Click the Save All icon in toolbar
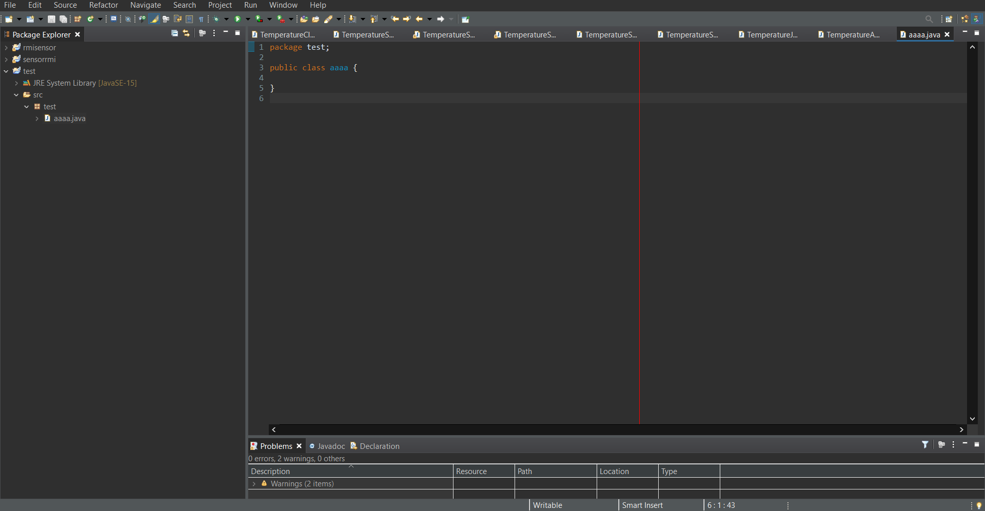This screenshot has width=985, height=511. [x=63, y=19]
